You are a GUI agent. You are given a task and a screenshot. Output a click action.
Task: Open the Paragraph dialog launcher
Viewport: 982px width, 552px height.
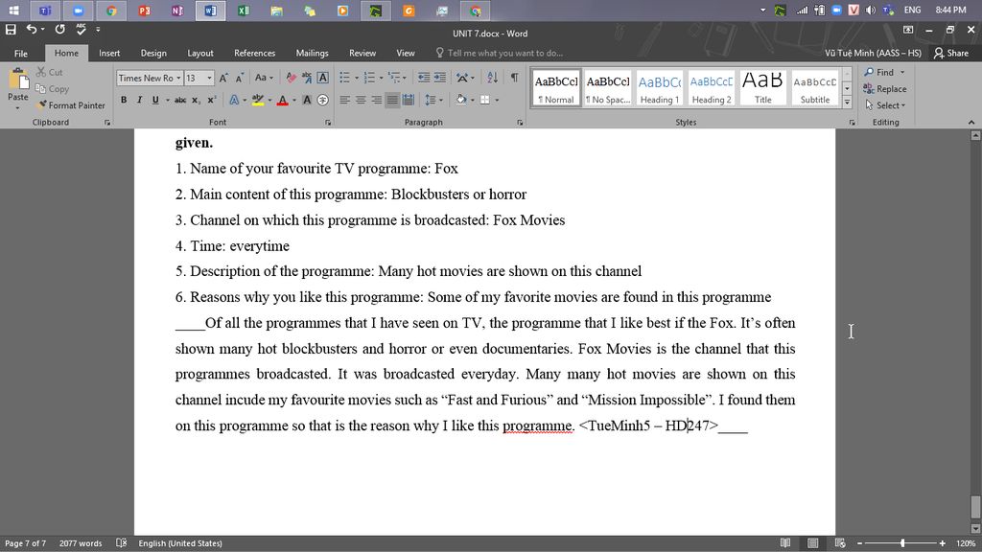(520, 123)
